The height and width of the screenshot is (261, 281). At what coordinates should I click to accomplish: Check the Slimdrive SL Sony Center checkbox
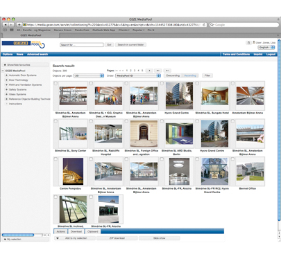pyautogui.click(x=56, y=121)
